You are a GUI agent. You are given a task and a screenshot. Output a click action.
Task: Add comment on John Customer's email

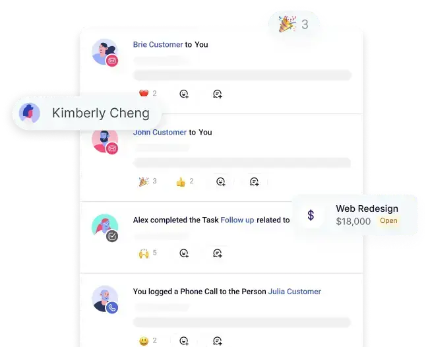pos(255,181)
